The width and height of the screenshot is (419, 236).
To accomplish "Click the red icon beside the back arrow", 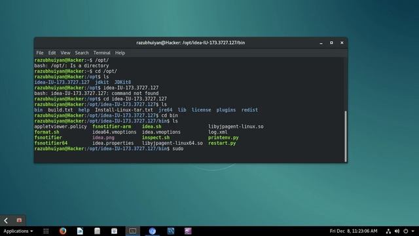I will (19, 220).
